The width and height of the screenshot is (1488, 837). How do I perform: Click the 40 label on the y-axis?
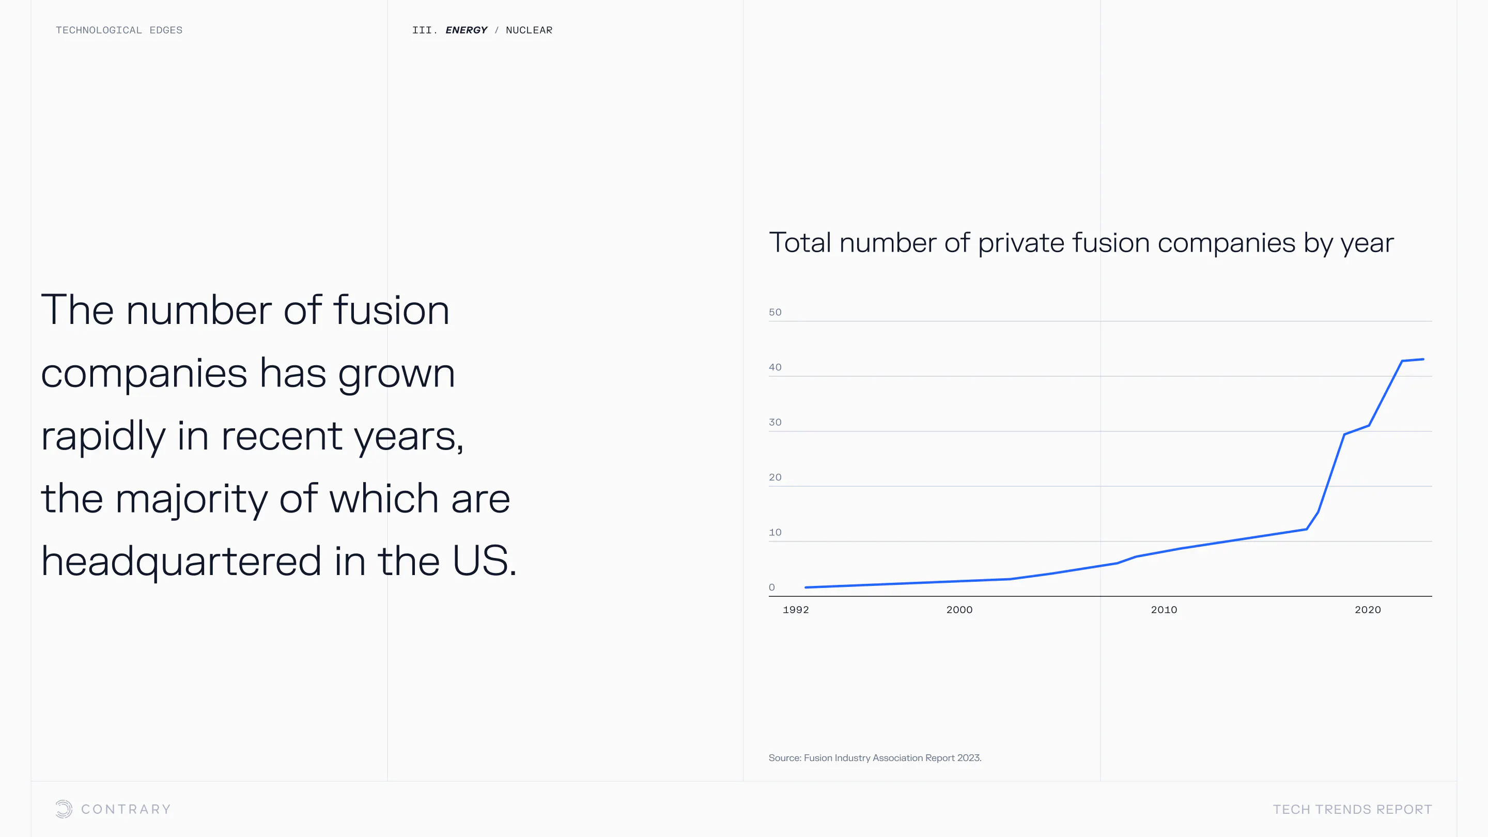(775, 367)
